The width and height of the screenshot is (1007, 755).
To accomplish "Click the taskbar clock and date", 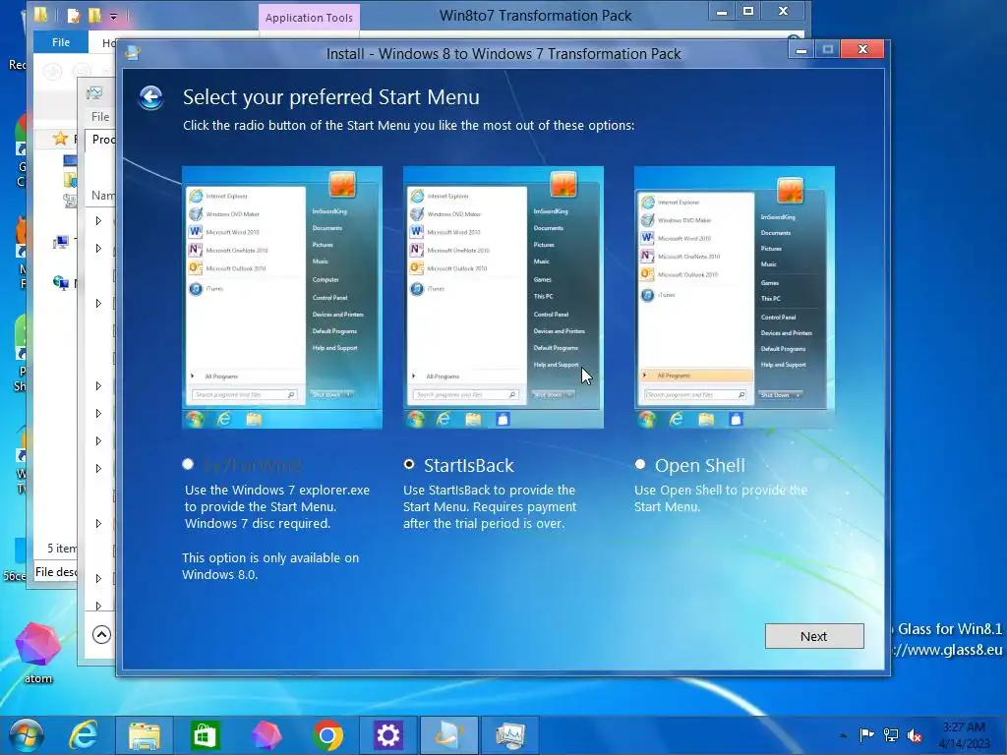I will click(964, 735).
